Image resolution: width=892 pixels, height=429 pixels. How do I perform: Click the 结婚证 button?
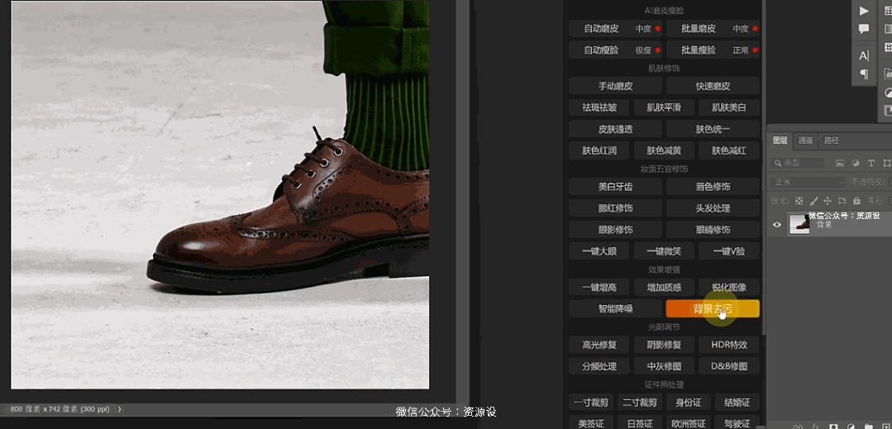pos(737,403)
